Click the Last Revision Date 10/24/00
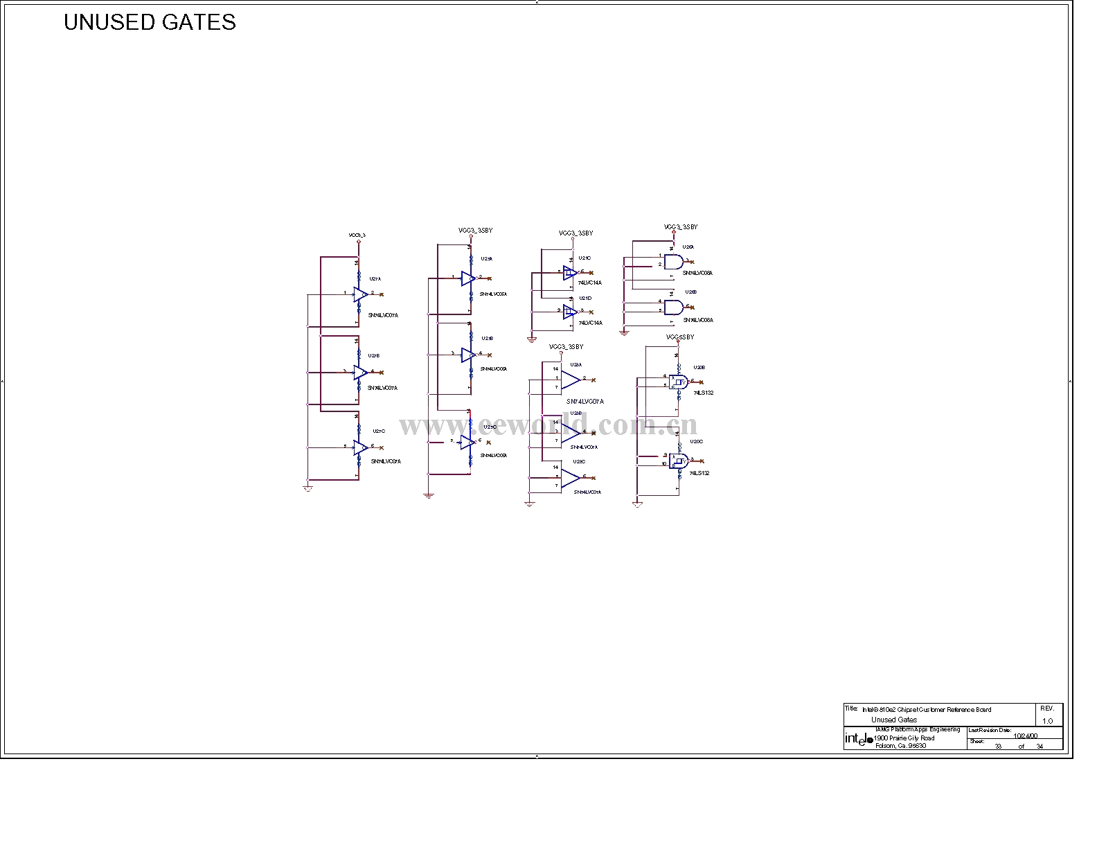Screen dimensions: 1097x847 point(1025,735)
